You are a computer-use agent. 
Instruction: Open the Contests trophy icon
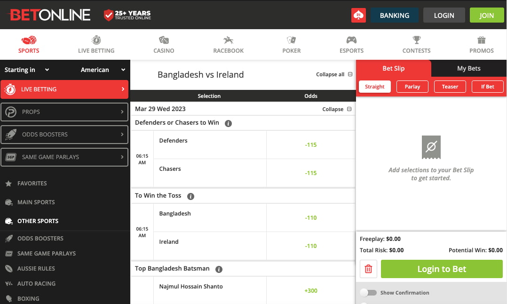click(417, 40)
